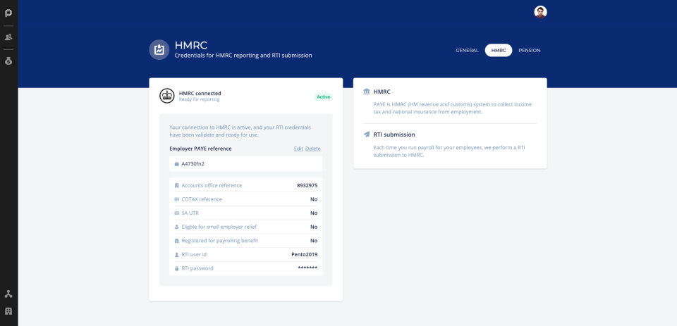Click the RTI user id person icon

[176, 254]
